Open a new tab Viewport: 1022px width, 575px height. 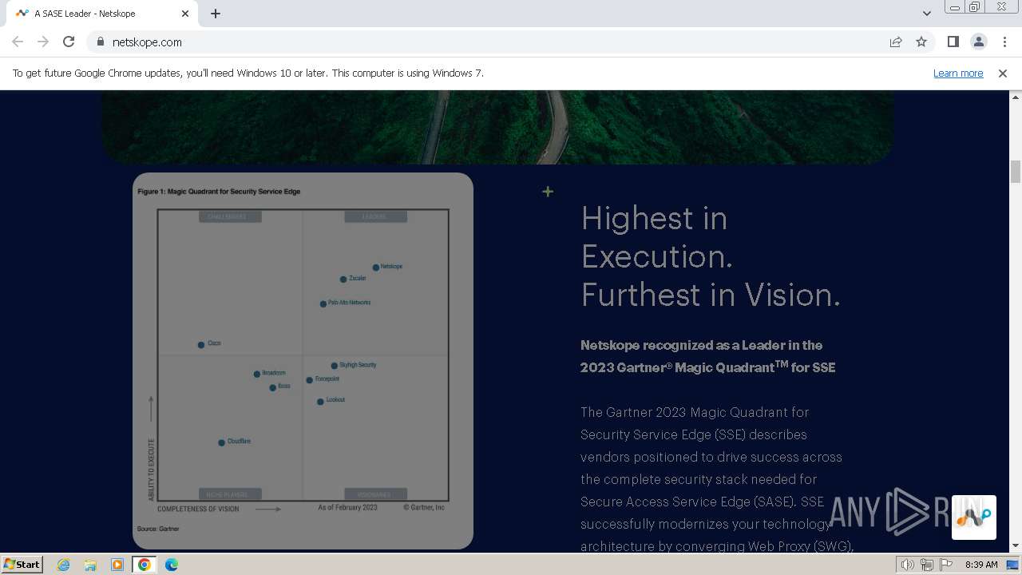pos(216,14)
